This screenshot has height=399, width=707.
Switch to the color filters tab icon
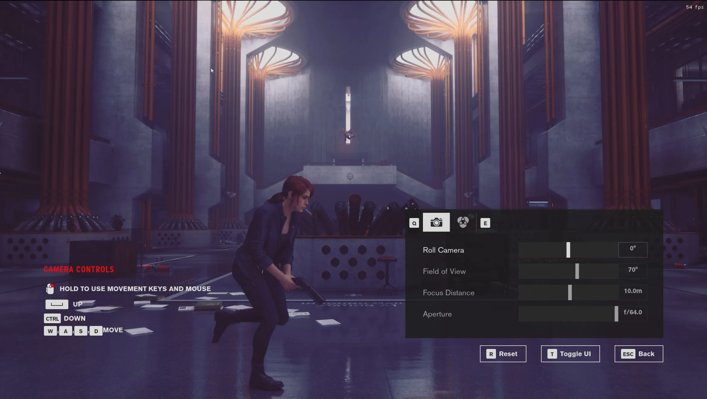pyautogui.click(x=463, y=222)
